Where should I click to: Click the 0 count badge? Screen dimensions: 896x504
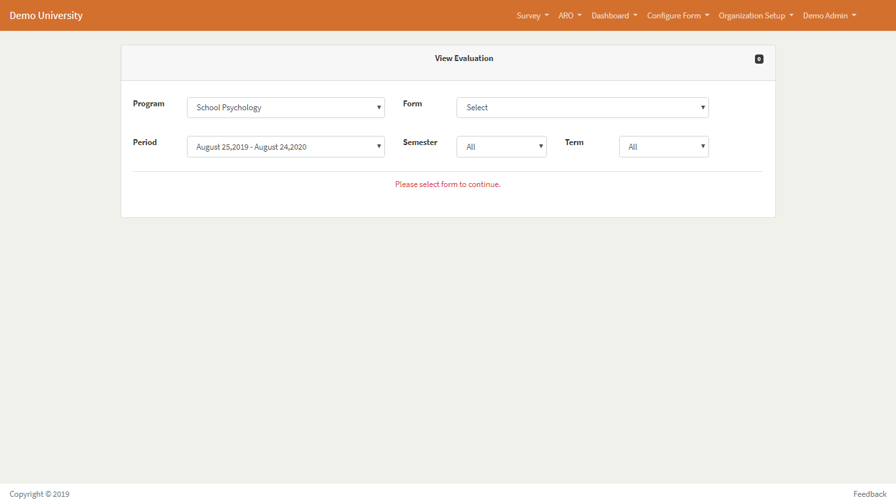coord(759,59)
